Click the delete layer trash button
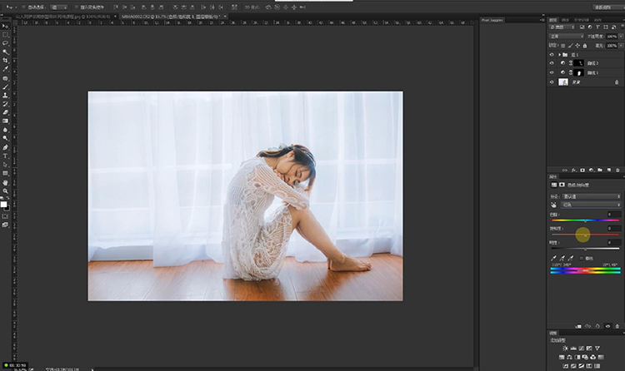 617,170
